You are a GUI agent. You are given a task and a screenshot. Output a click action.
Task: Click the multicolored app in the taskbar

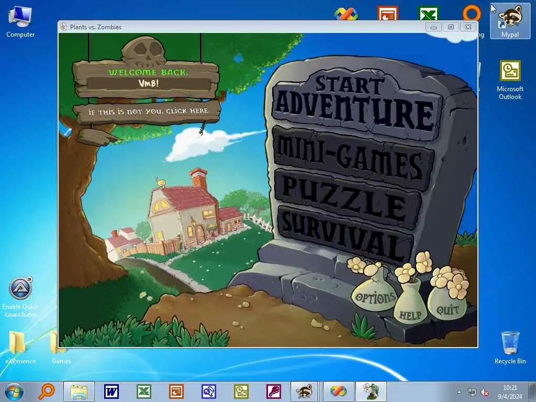point(338,392)
